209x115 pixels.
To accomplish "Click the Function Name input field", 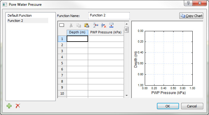I will [109, 15].
